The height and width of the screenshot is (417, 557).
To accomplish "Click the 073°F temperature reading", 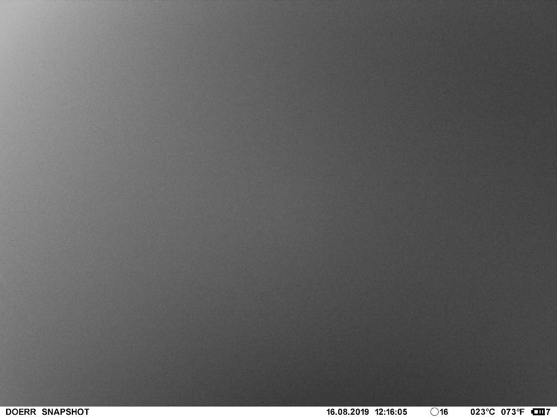I will pos(513,412).
